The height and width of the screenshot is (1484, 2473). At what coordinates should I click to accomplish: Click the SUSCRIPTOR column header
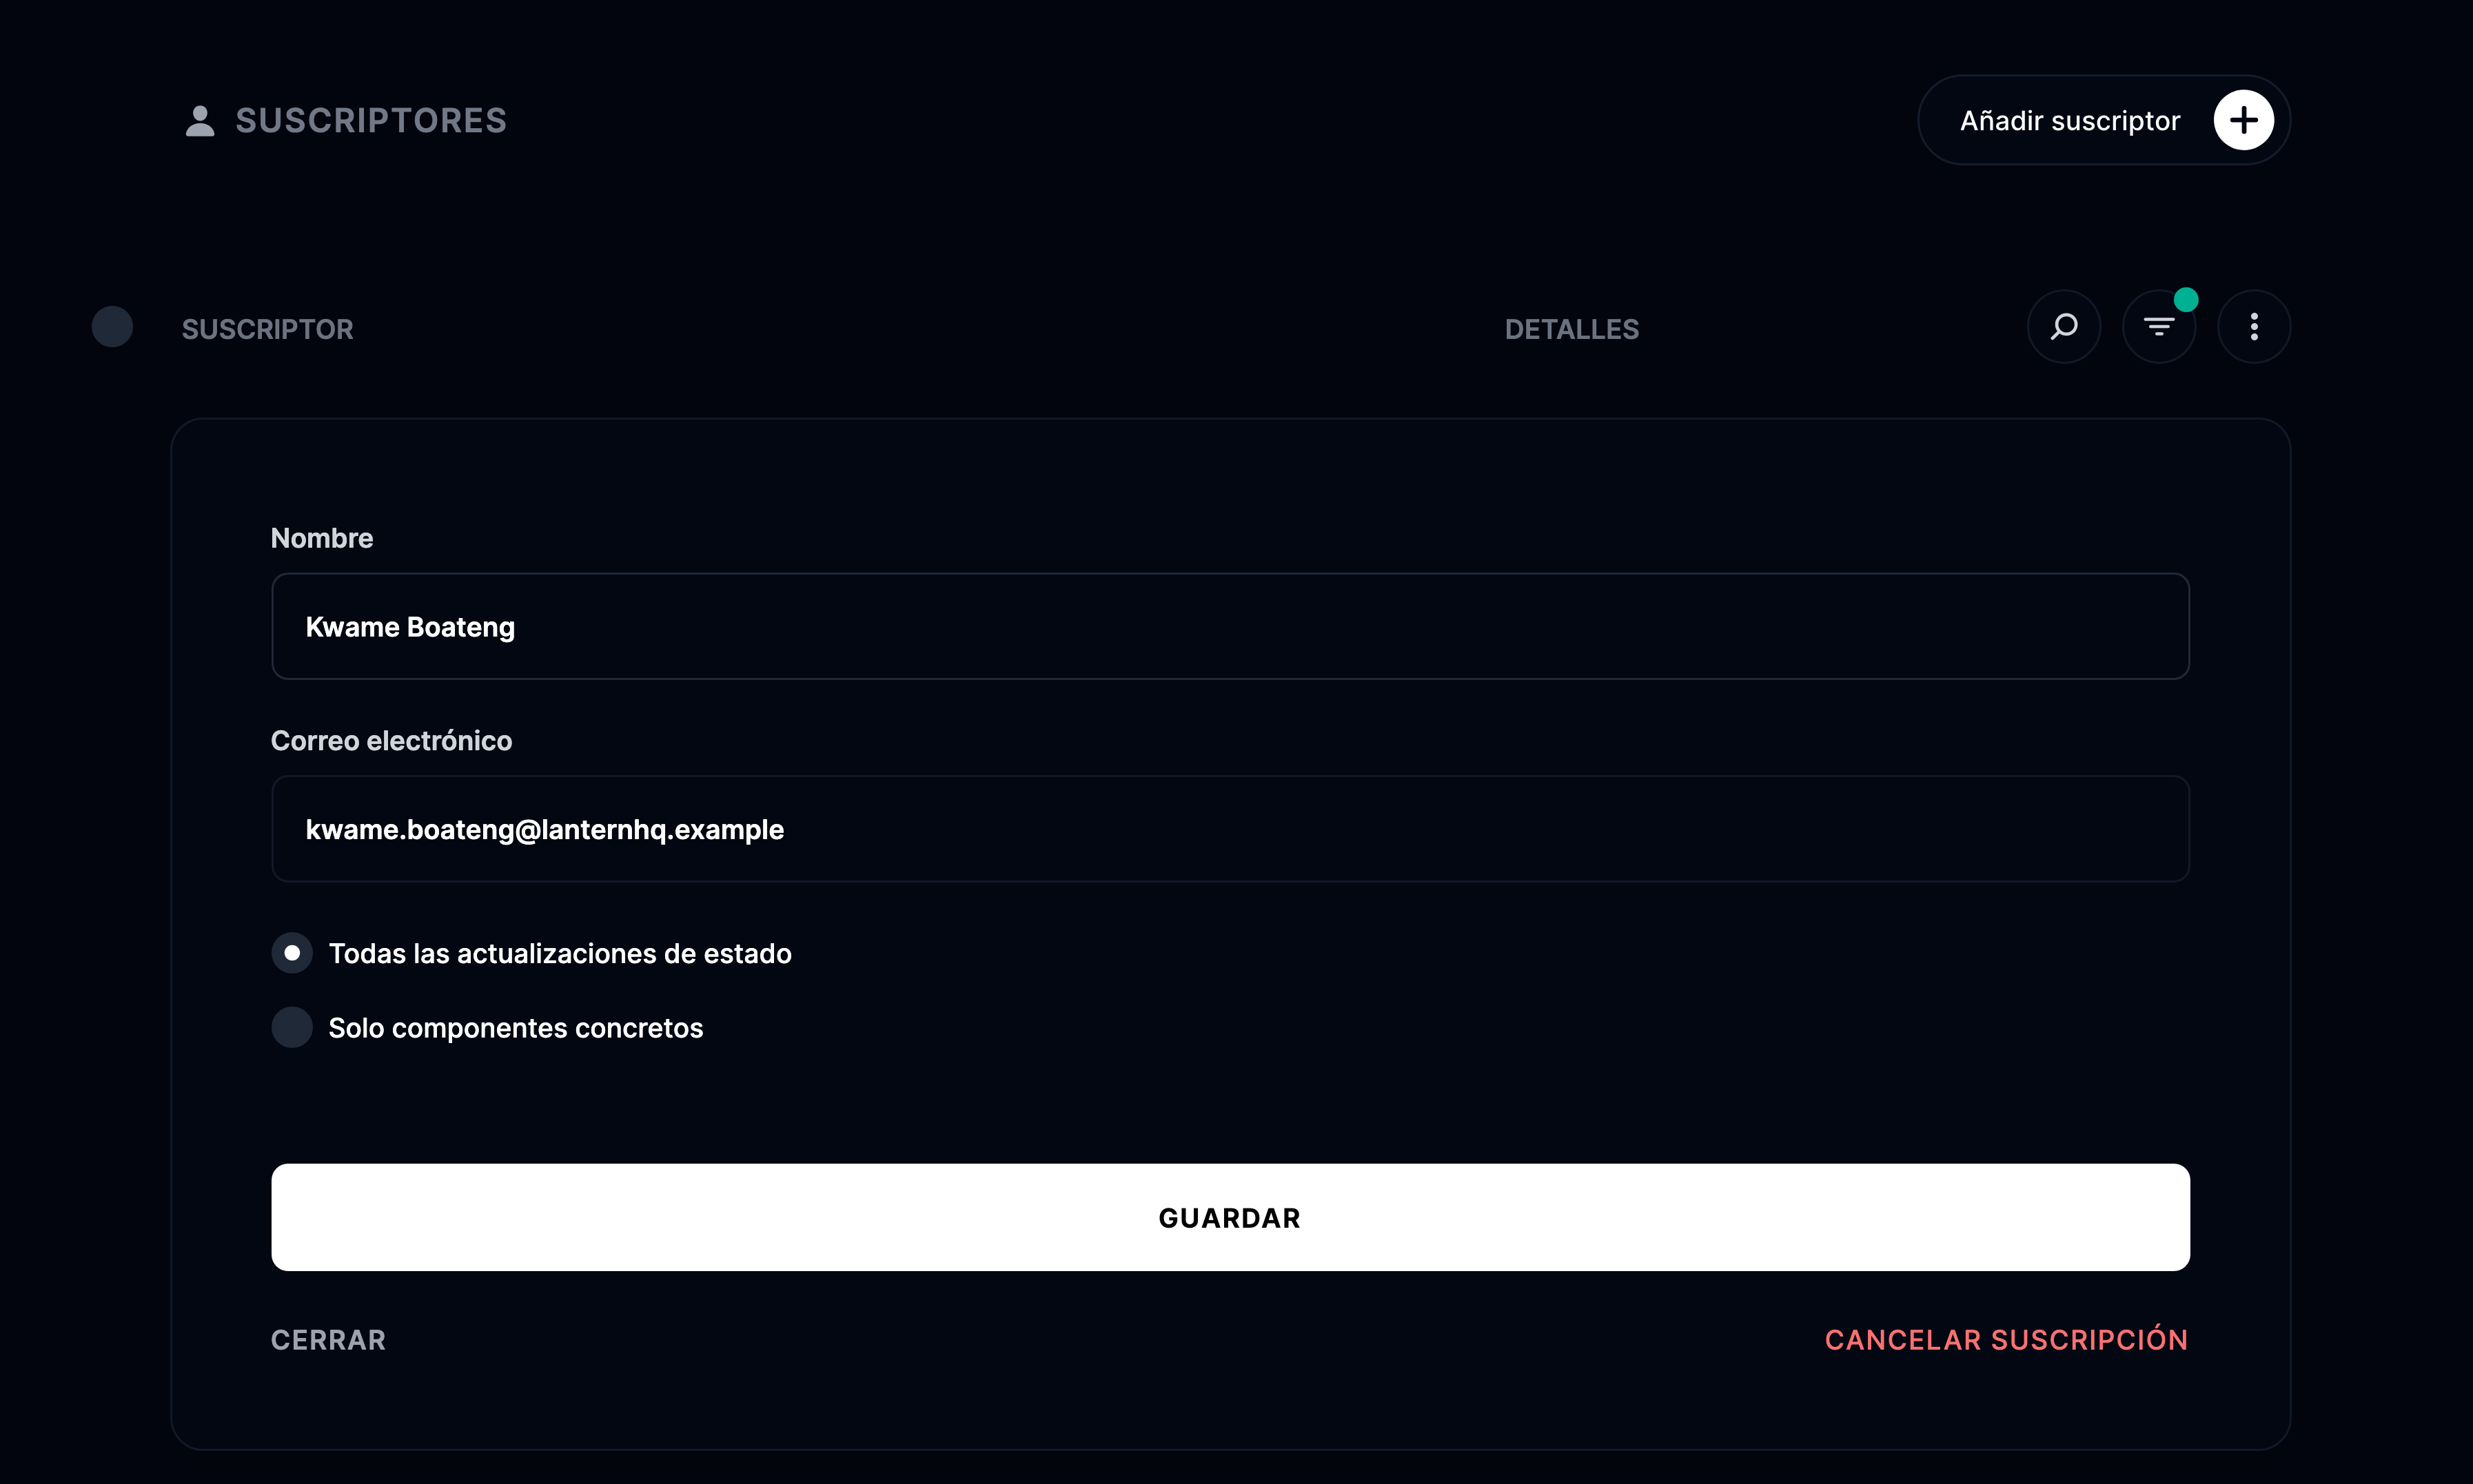(267, 329)
